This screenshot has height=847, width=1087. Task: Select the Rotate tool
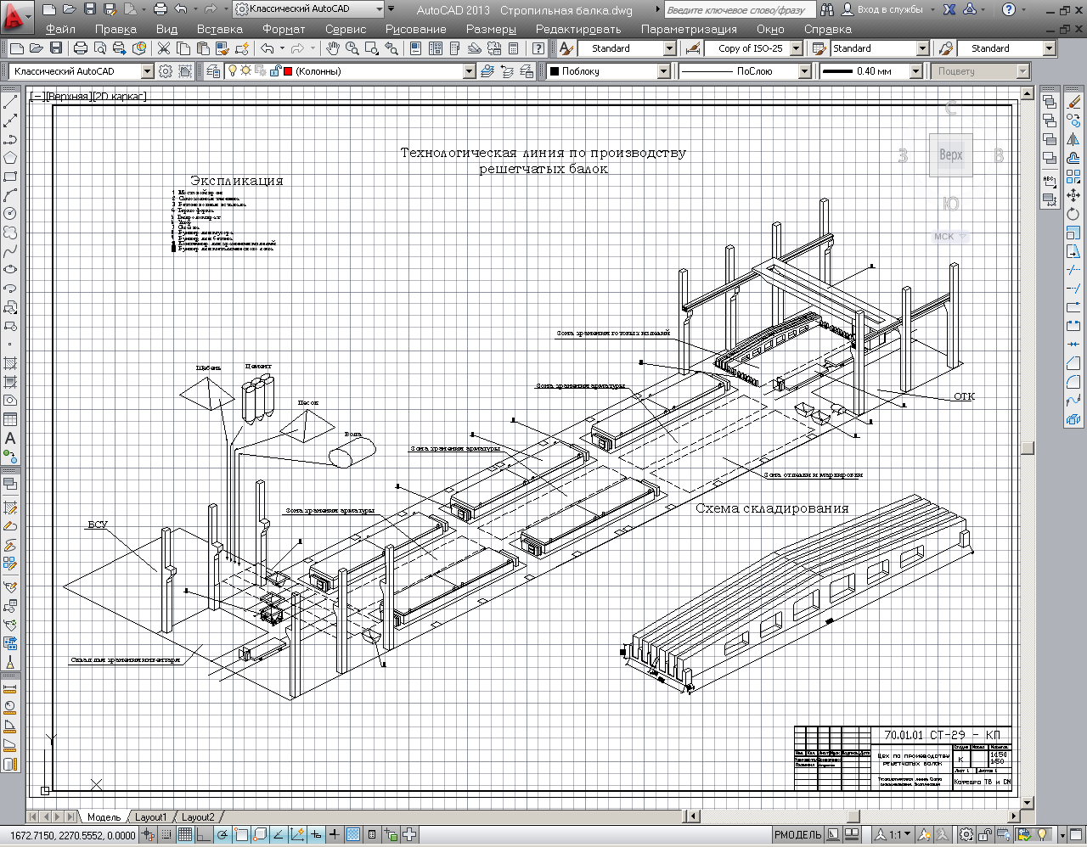coord(1073,214)
